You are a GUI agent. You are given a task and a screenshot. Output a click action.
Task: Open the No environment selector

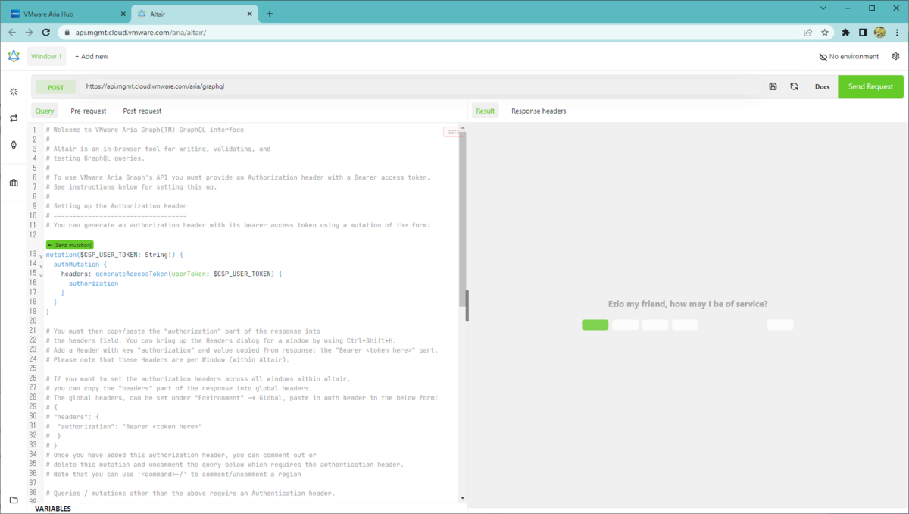[x=849, y=57]
